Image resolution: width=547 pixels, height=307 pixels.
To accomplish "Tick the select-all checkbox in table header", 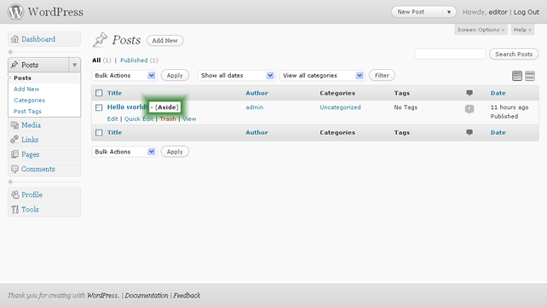I will [99, 93].
